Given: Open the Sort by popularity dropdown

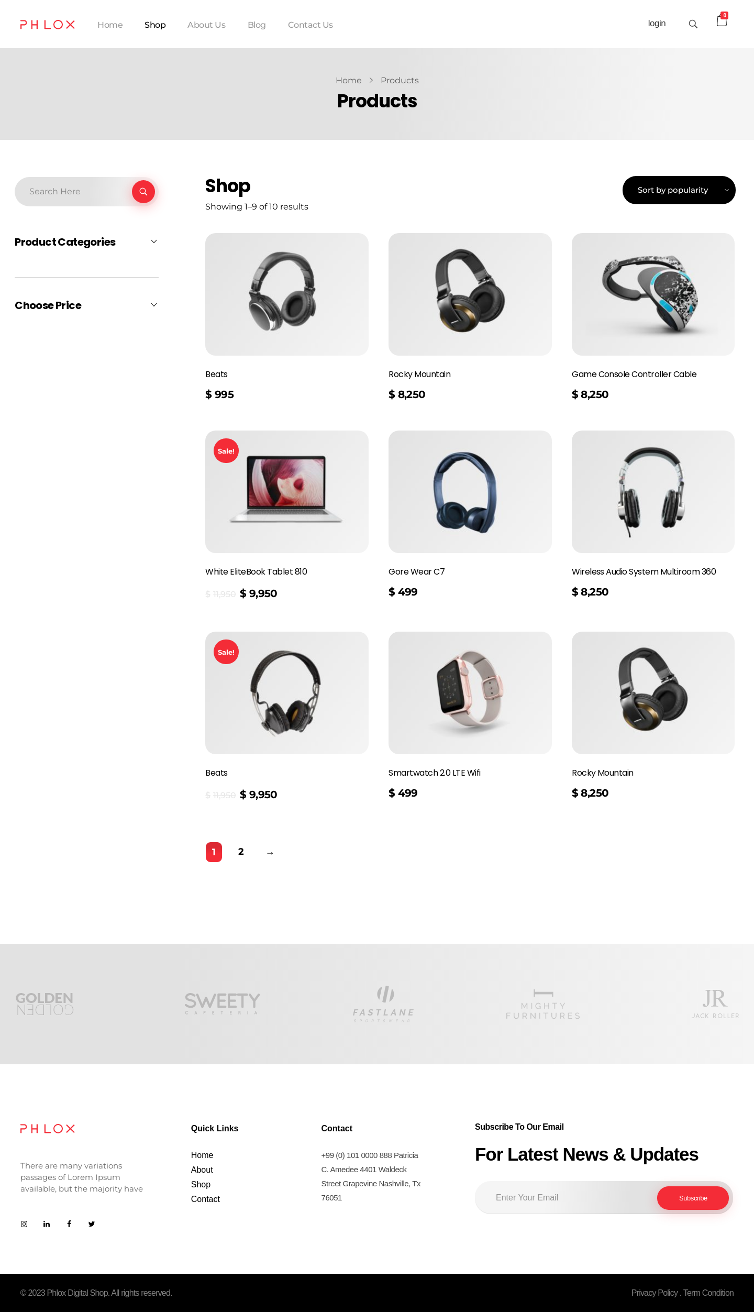Looking at the screenshot, I should (679, 190).
